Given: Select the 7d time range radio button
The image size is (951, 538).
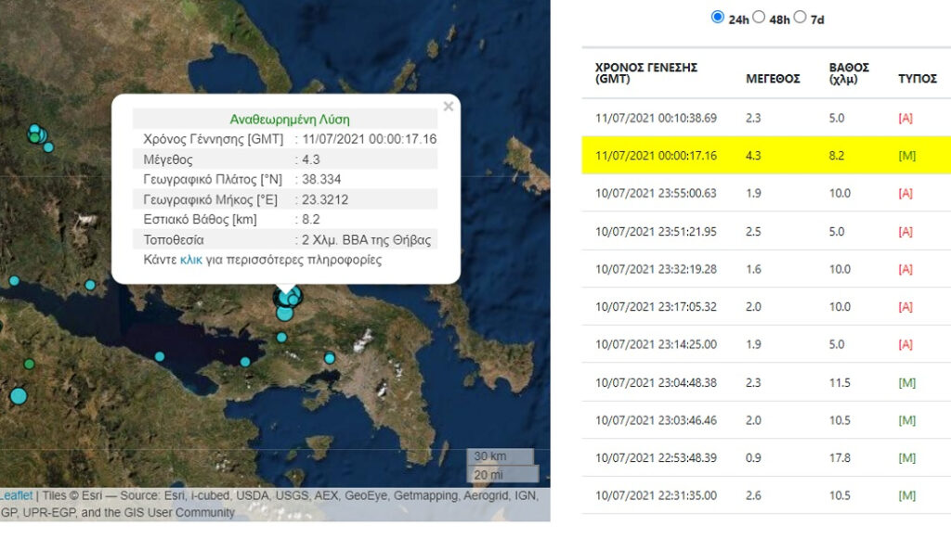Looking at the screenshot, I should [800, 17].
